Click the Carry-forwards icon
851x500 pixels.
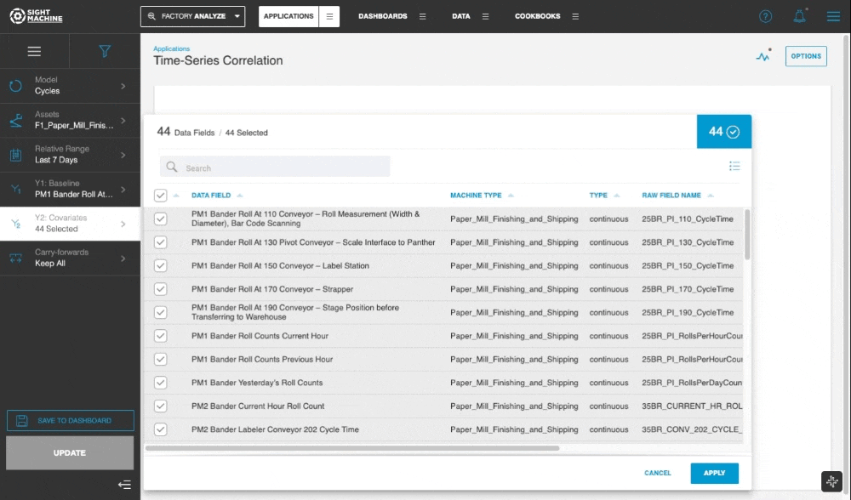pos(15,259)
